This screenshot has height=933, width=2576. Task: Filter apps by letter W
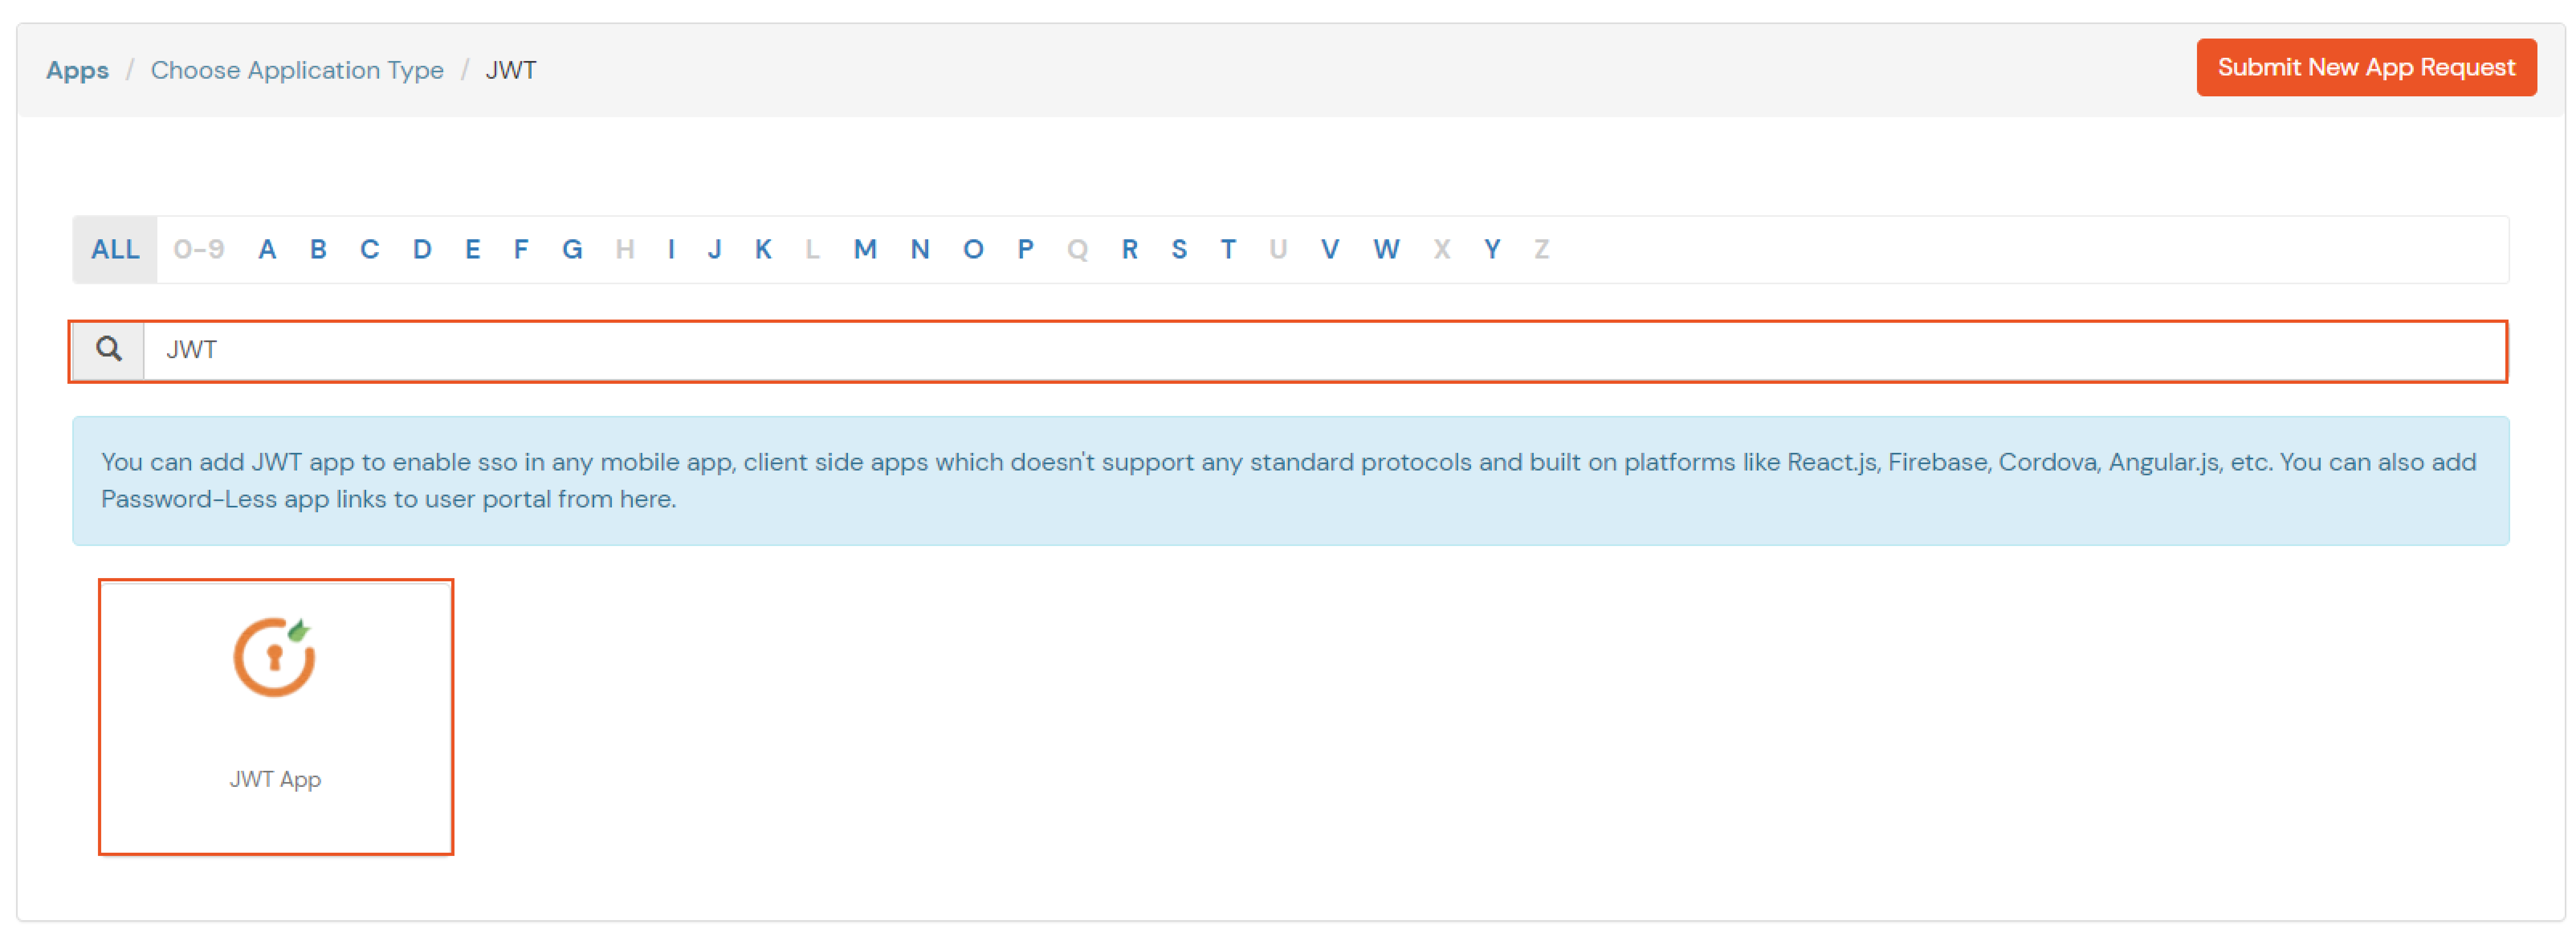point(1385,249)
